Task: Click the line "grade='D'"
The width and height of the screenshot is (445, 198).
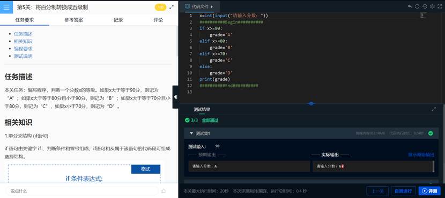Action: [221, 73]
